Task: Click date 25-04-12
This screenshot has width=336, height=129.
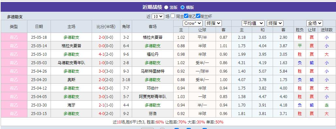Action: (39, 88)
